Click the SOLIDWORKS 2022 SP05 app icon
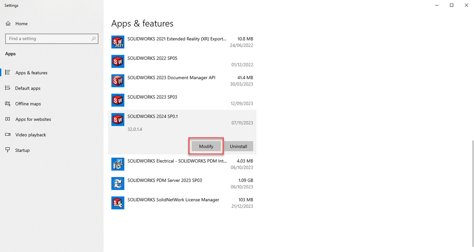This screenshot has height=252, width=474. (x=118, y=61)
